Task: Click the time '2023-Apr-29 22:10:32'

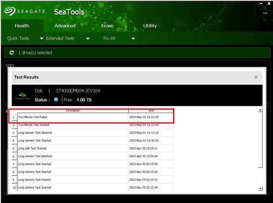Action: pos(144,180)
